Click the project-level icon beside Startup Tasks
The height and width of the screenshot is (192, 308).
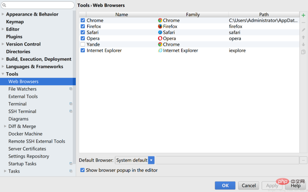(x=71, y=164)
